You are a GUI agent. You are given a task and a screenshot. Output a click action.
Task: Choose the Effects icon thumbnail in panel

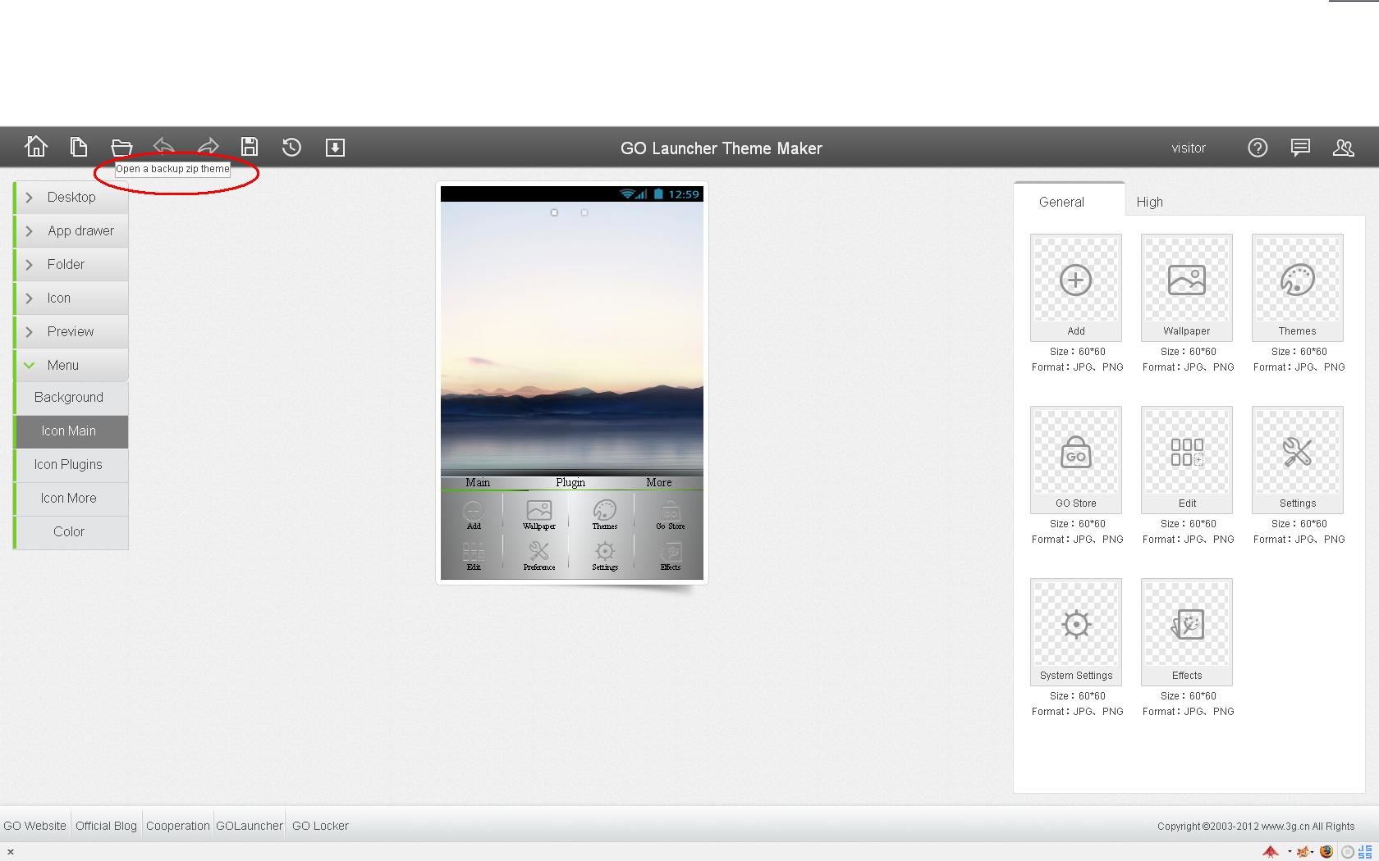pos(1187,632)
